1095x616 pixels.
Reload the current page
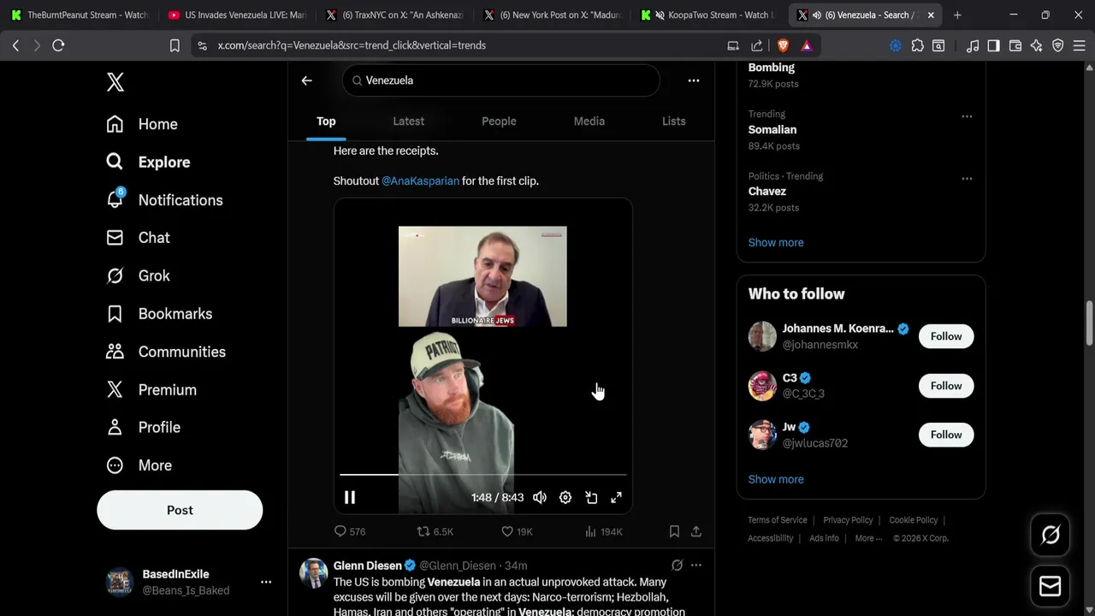coord(58,45)
